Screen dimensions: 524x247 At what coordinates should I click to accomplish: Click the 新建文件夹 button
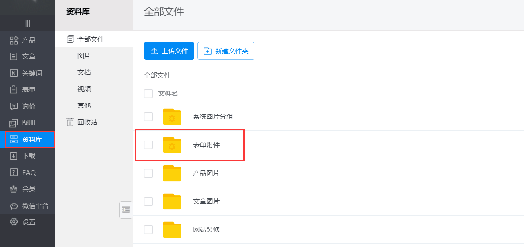[226, 51]
